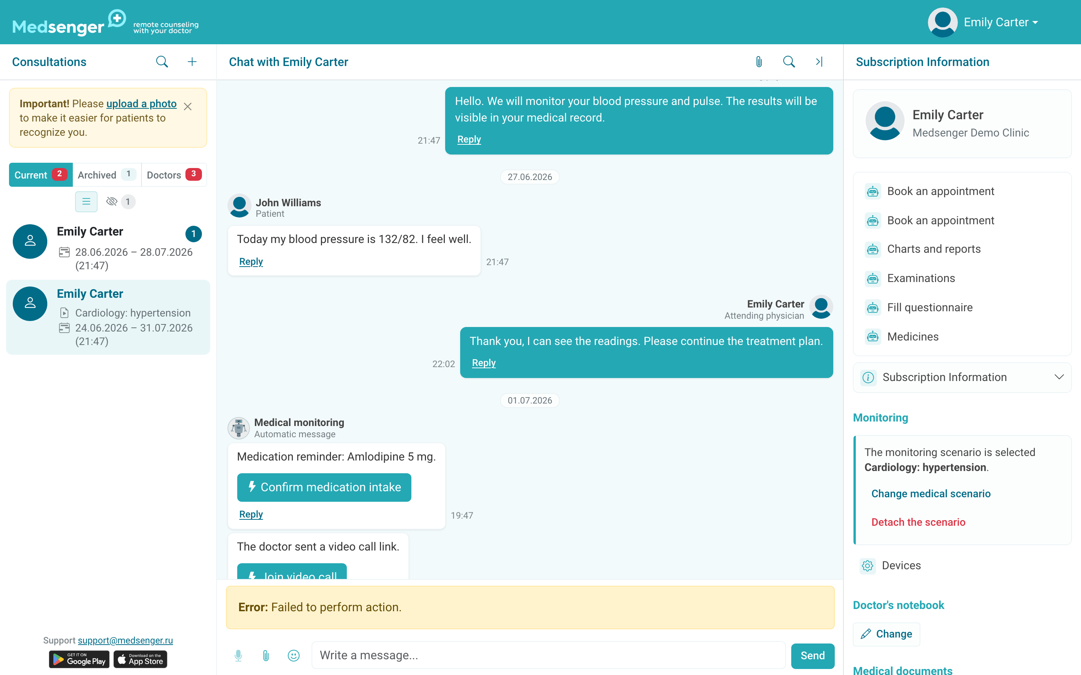Click the Medical monitoring robot avatar
Screen dimensions: 1081x675
pos(239,427)
